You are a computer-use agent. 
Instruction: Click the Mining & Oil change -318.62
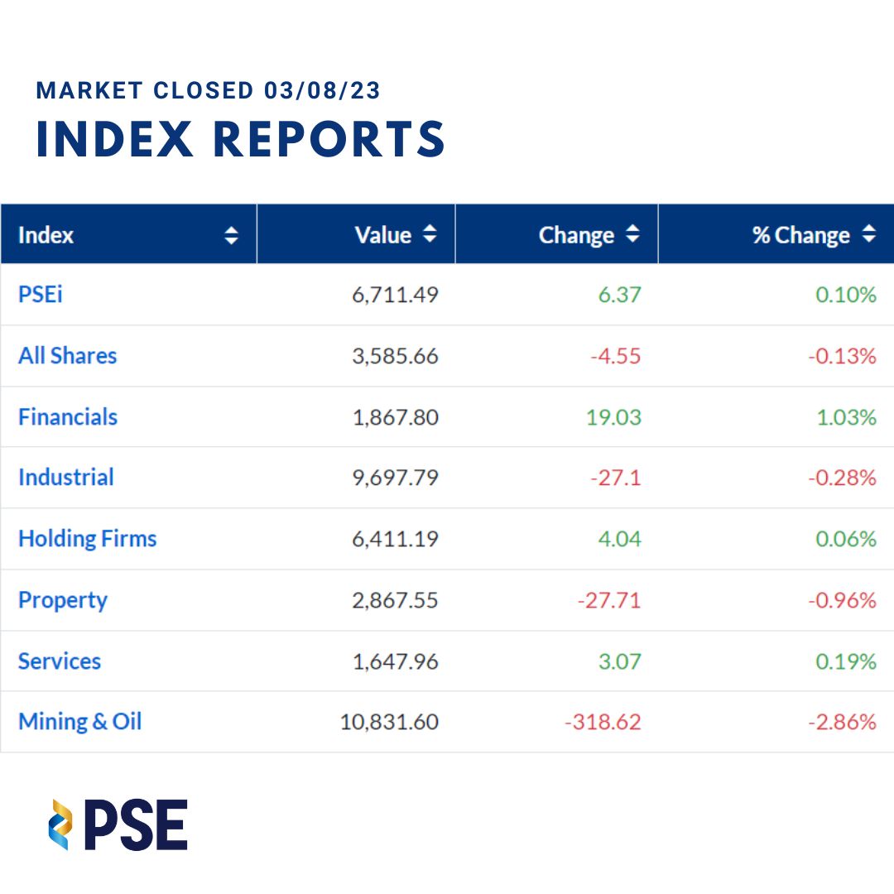[x=603, y=722]
